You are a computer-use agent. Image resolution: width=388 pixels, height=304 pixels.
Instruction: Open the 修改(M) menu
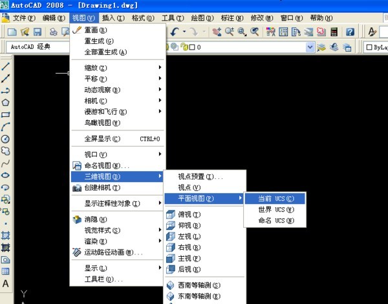click(262, 18)
